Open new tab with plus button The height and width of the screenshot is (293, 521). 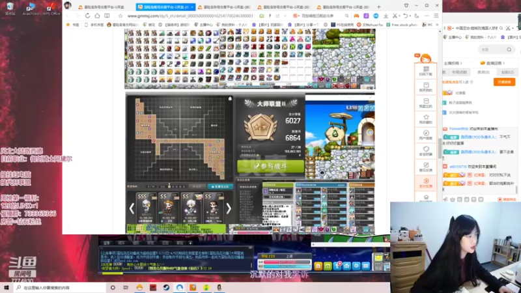379,7
